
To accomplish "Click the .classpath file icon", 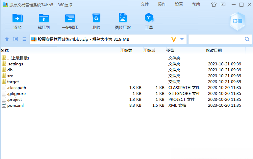I will (x=4, y=87).
